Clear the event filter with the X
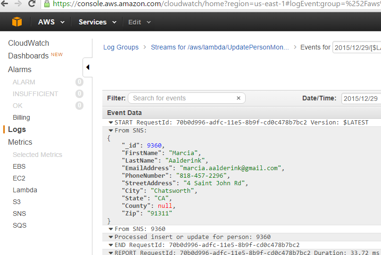The height and width of the screenshot is (255, 381). pyautogui.click(x=239, y=98)
